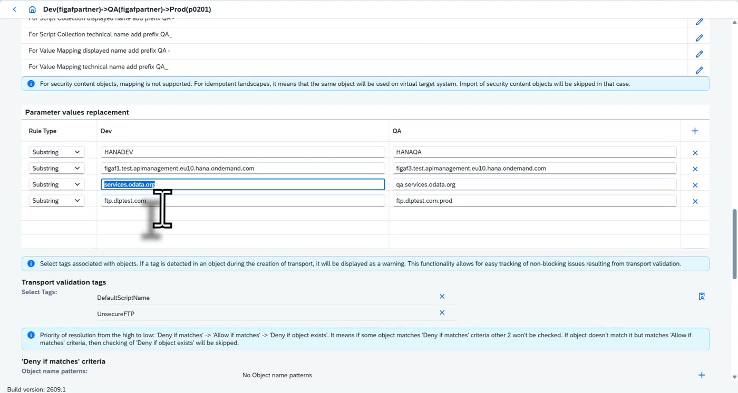Edit Script Collection technical name prefix rule
Image resolution: width=738 pixels, height=393 pixels.
pos(700,38)
